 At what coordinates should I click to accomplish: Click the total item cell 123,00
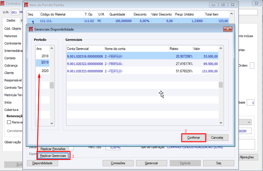click(223, 21)
